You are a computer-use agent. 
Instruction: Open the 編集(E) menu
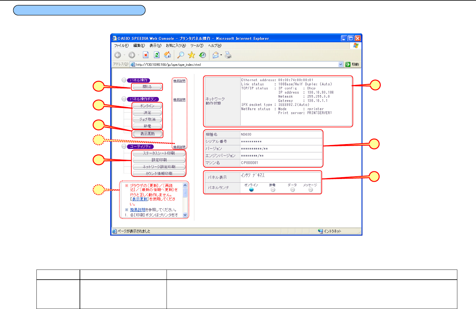[139, 46]
